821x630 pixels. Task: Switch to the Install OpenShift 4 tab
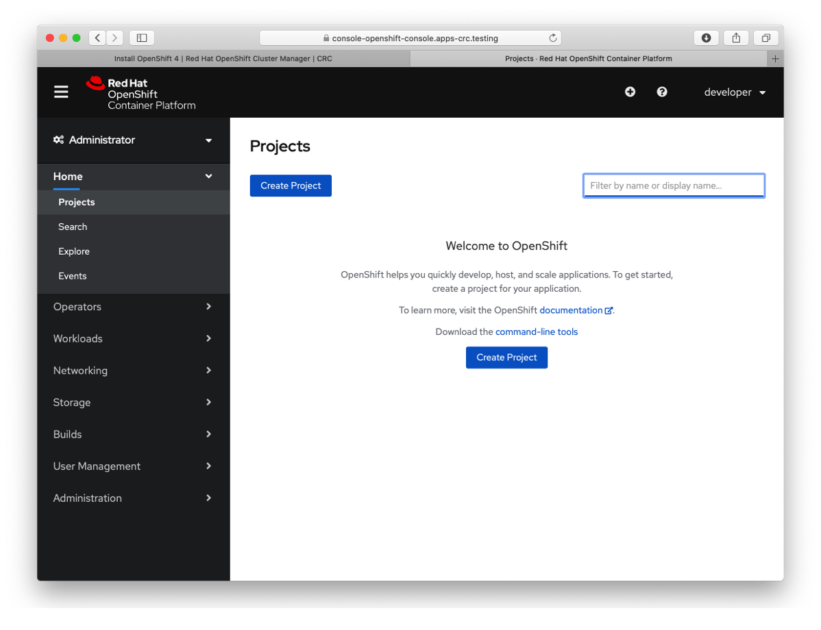point(223,59)
